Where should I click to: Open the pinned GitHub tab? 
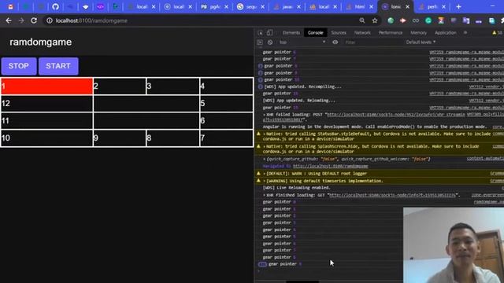point(56,7)
